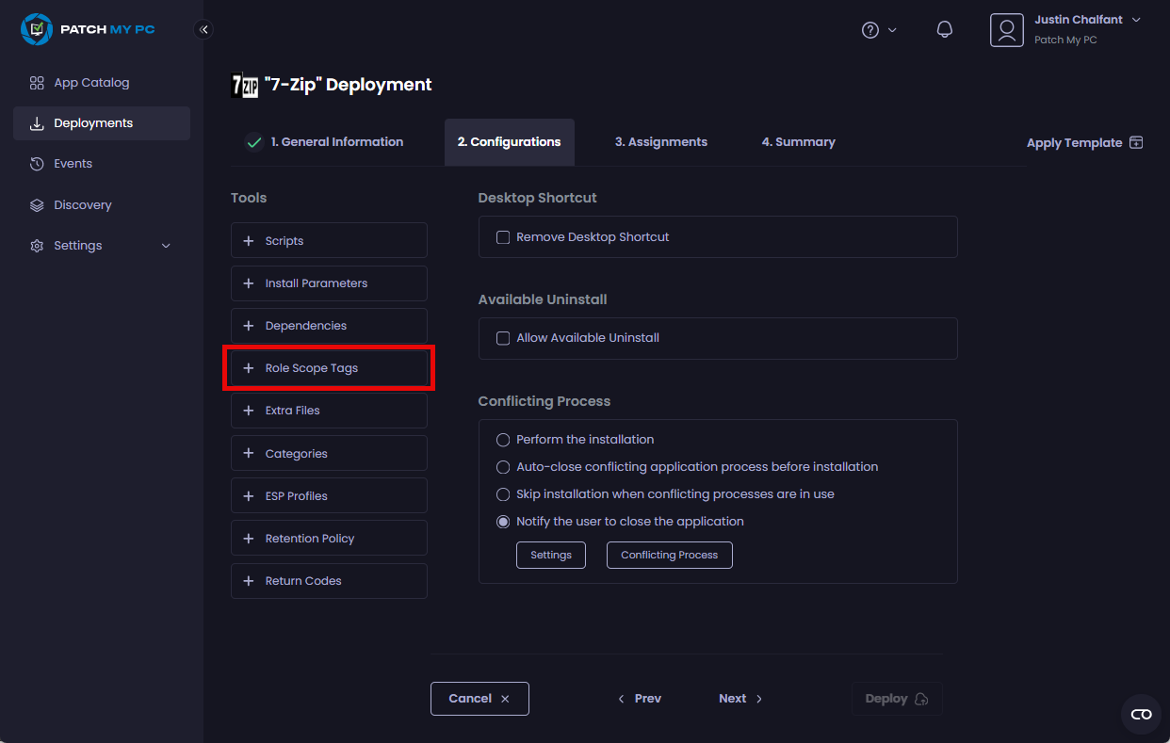Collapse the sidebar with the double-chevron icon

click(203, 29)
